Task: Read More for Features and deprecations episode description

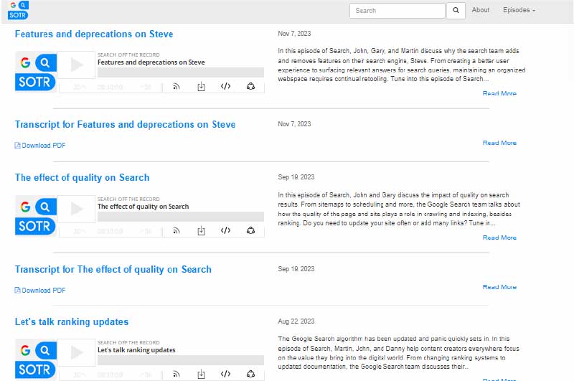Action: tap(499, 94)
